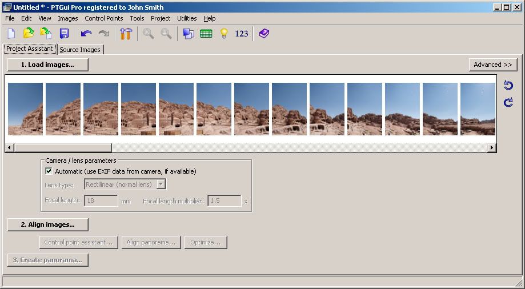Select the fourth source image thumbnail

pos(138,109)
